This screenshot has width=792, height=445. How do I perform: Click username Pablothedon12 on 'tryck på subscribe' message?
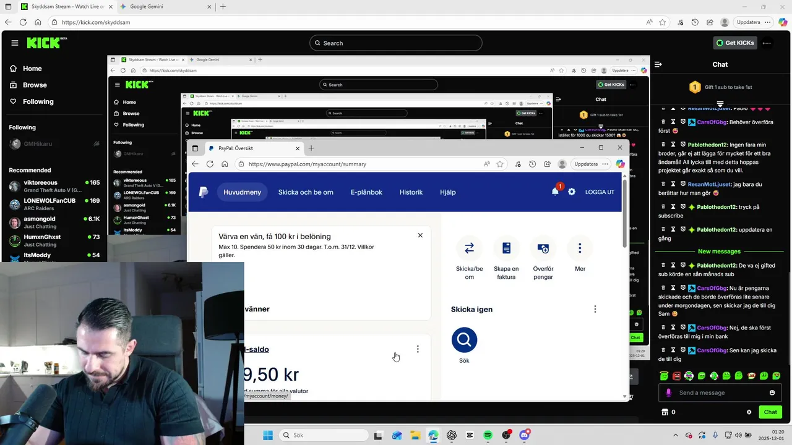(x=718, y=207)
